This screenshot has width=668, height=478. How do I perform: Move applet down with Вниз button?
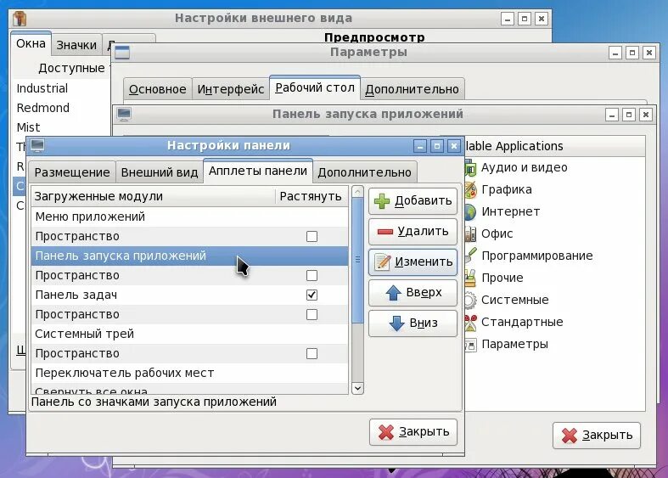click(413, 323)
